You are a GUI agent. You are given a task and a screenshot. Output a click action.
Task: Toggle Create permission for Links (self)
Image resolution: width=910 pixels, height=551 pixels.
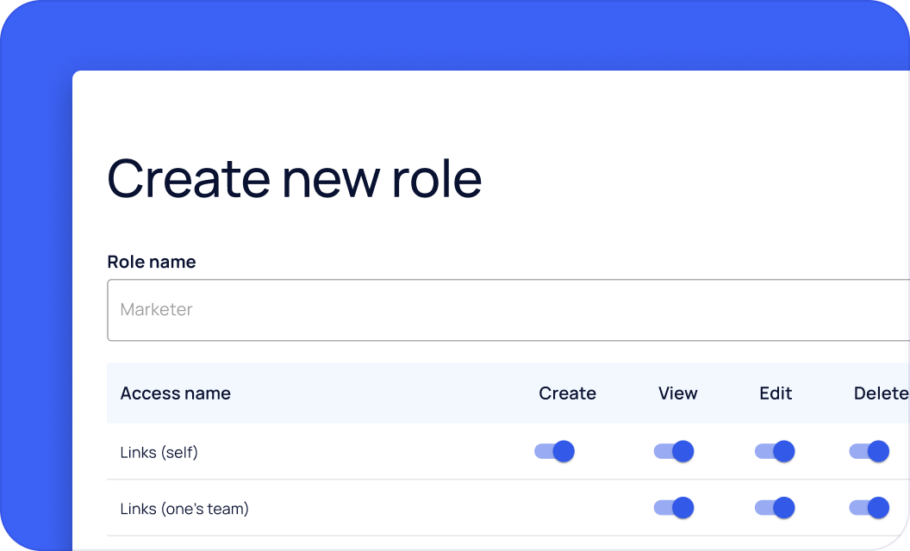(x=554, y=451)
